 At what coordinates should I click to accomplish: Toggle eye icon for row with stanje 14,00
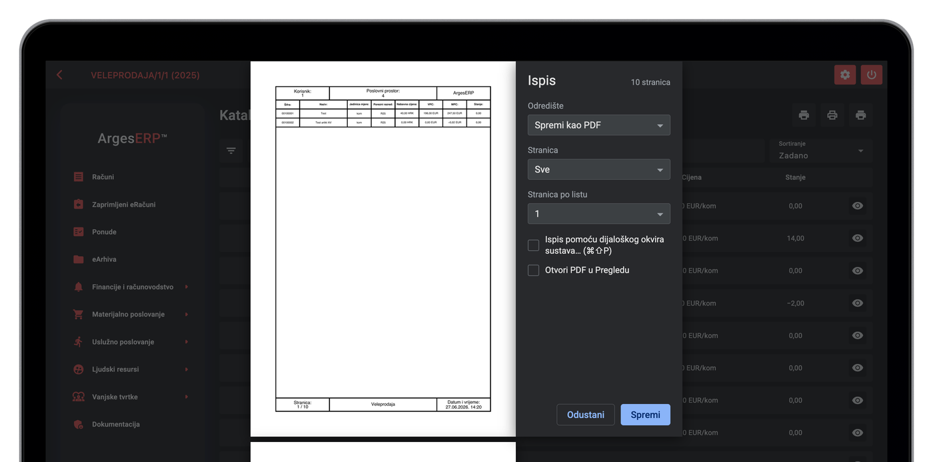click(858, 238)
